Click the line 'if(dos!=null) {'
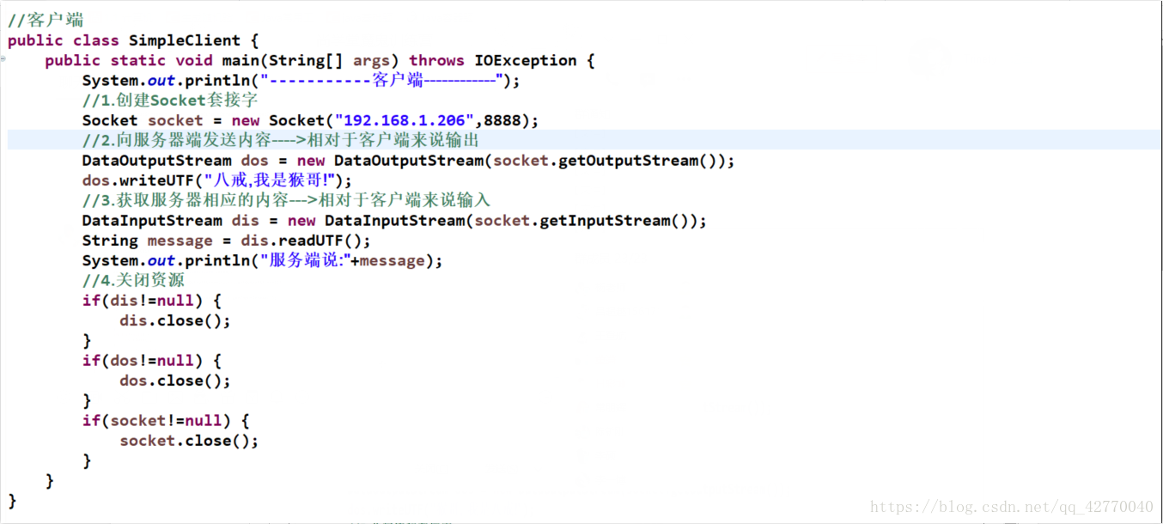1163x524 pixels. point(152,361)
